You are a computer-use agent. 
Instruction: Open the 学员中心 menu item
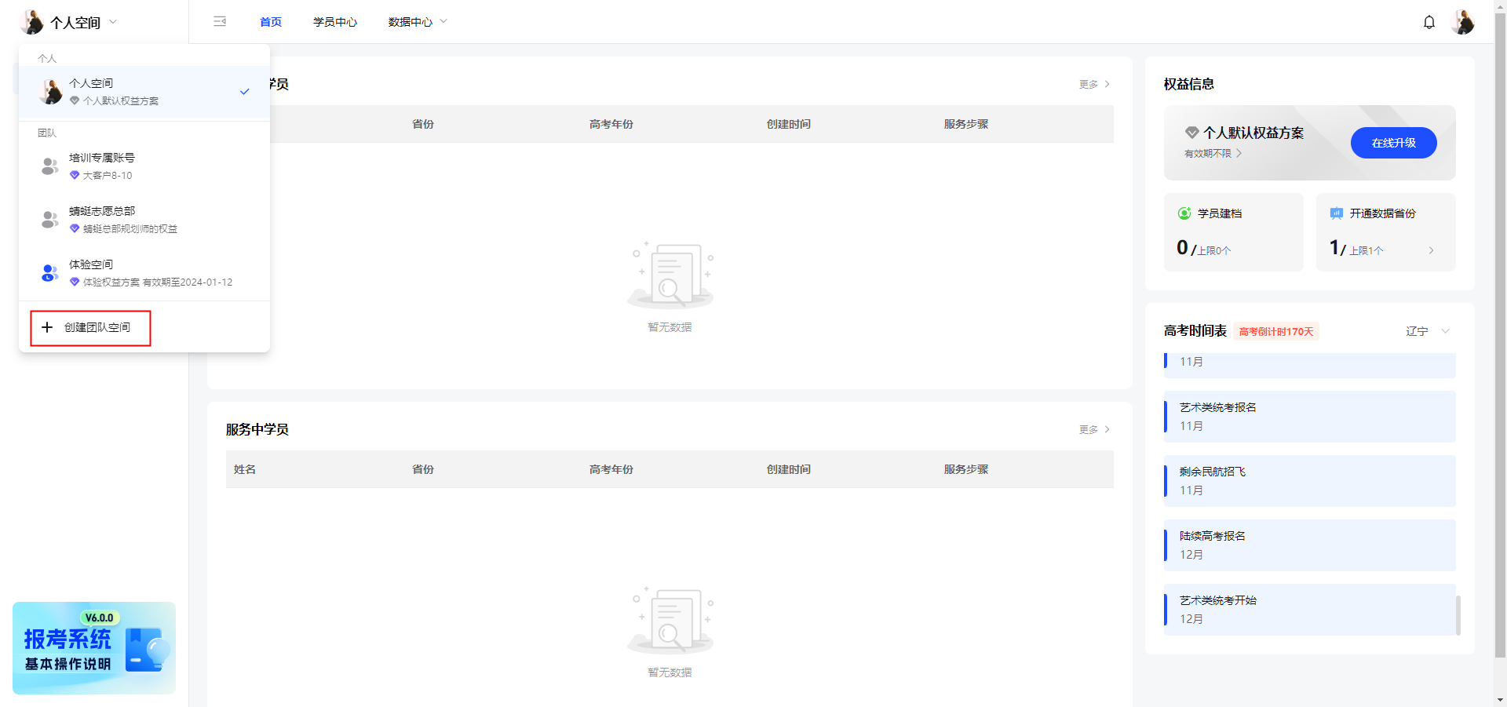point(335,22)
